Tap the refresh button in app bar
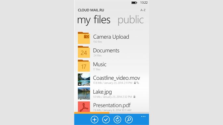The image size is (223, 125). click(x=117, y=120)
